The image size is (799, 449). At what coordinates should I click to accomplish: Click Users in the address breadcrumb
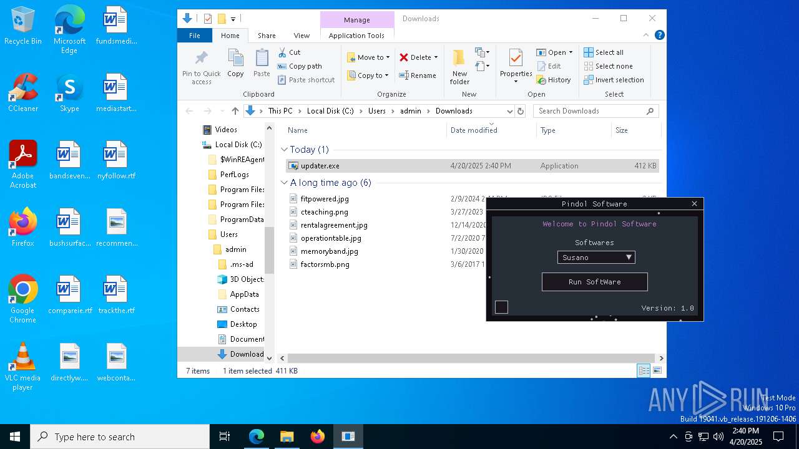[377, 111]
